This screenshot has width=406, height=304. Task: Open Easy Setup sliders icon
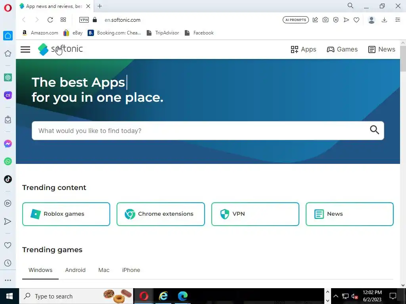[398, 20]
